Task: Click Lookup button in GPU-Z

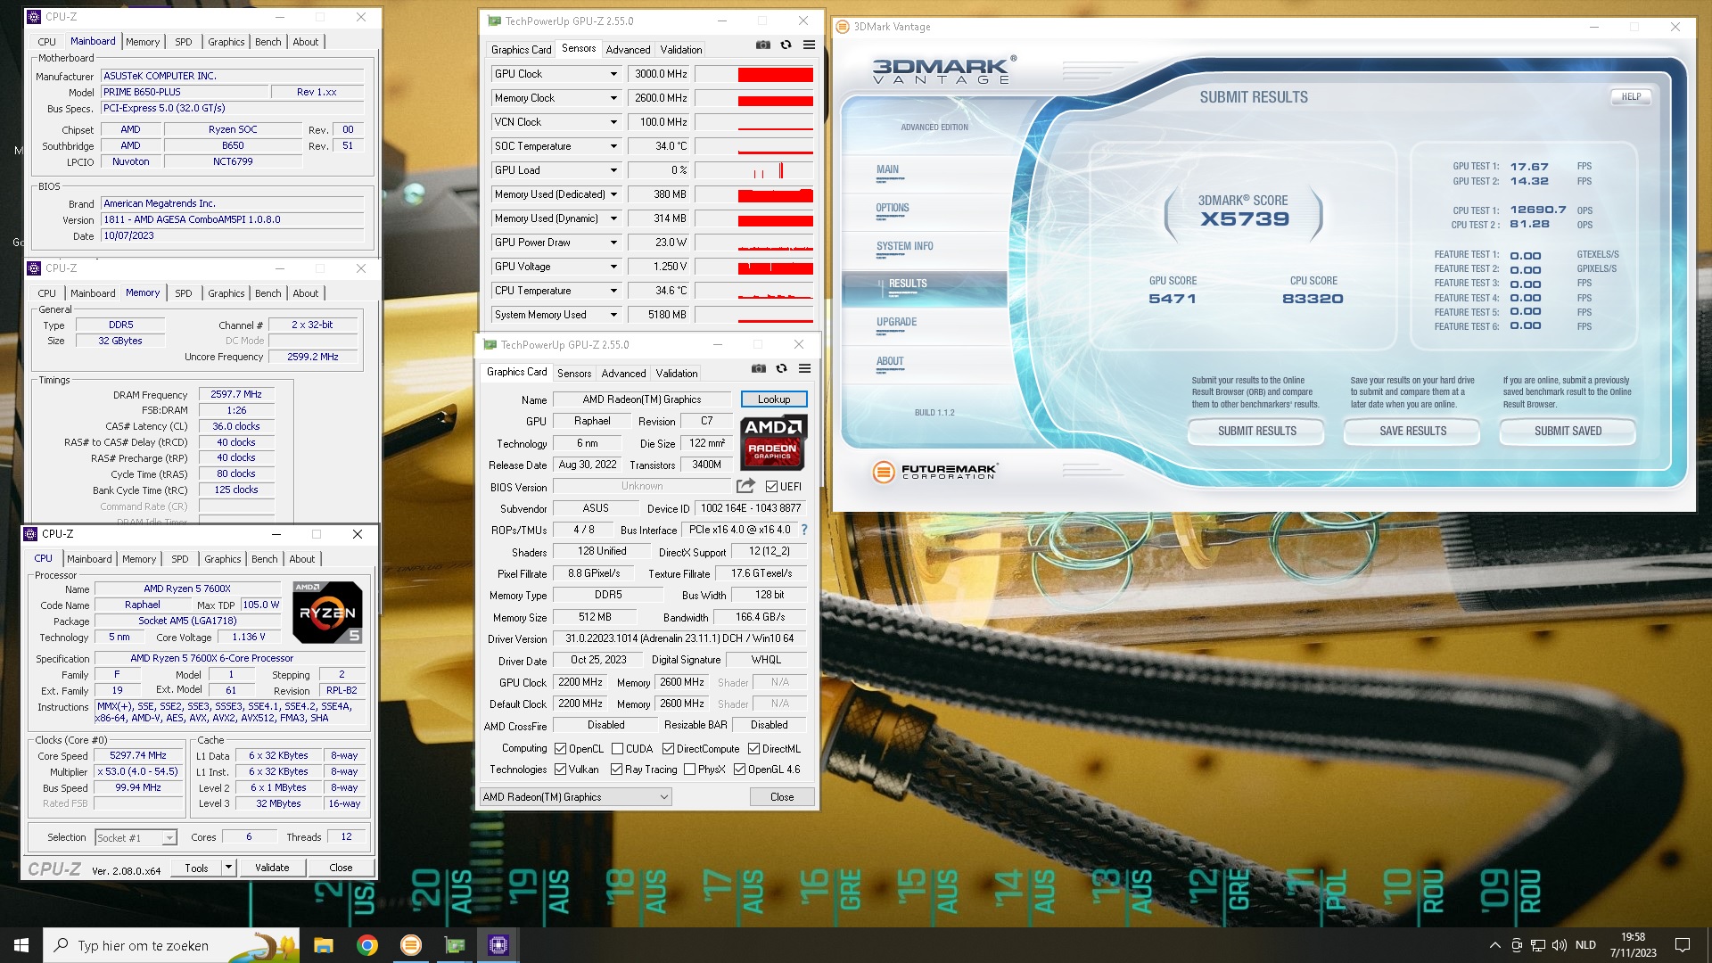Action: click(x=773, y=399)
